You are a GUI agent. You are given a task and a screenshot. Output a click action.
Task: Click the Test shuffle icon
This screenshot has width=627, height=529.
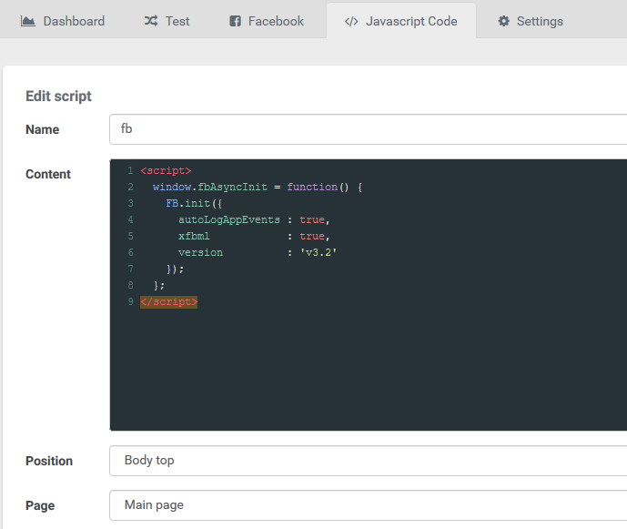[151, 21]
